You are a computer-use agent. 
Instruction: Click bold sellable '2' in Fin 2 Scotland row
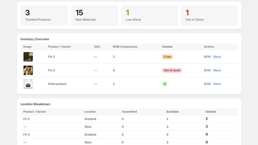point(207,119)
